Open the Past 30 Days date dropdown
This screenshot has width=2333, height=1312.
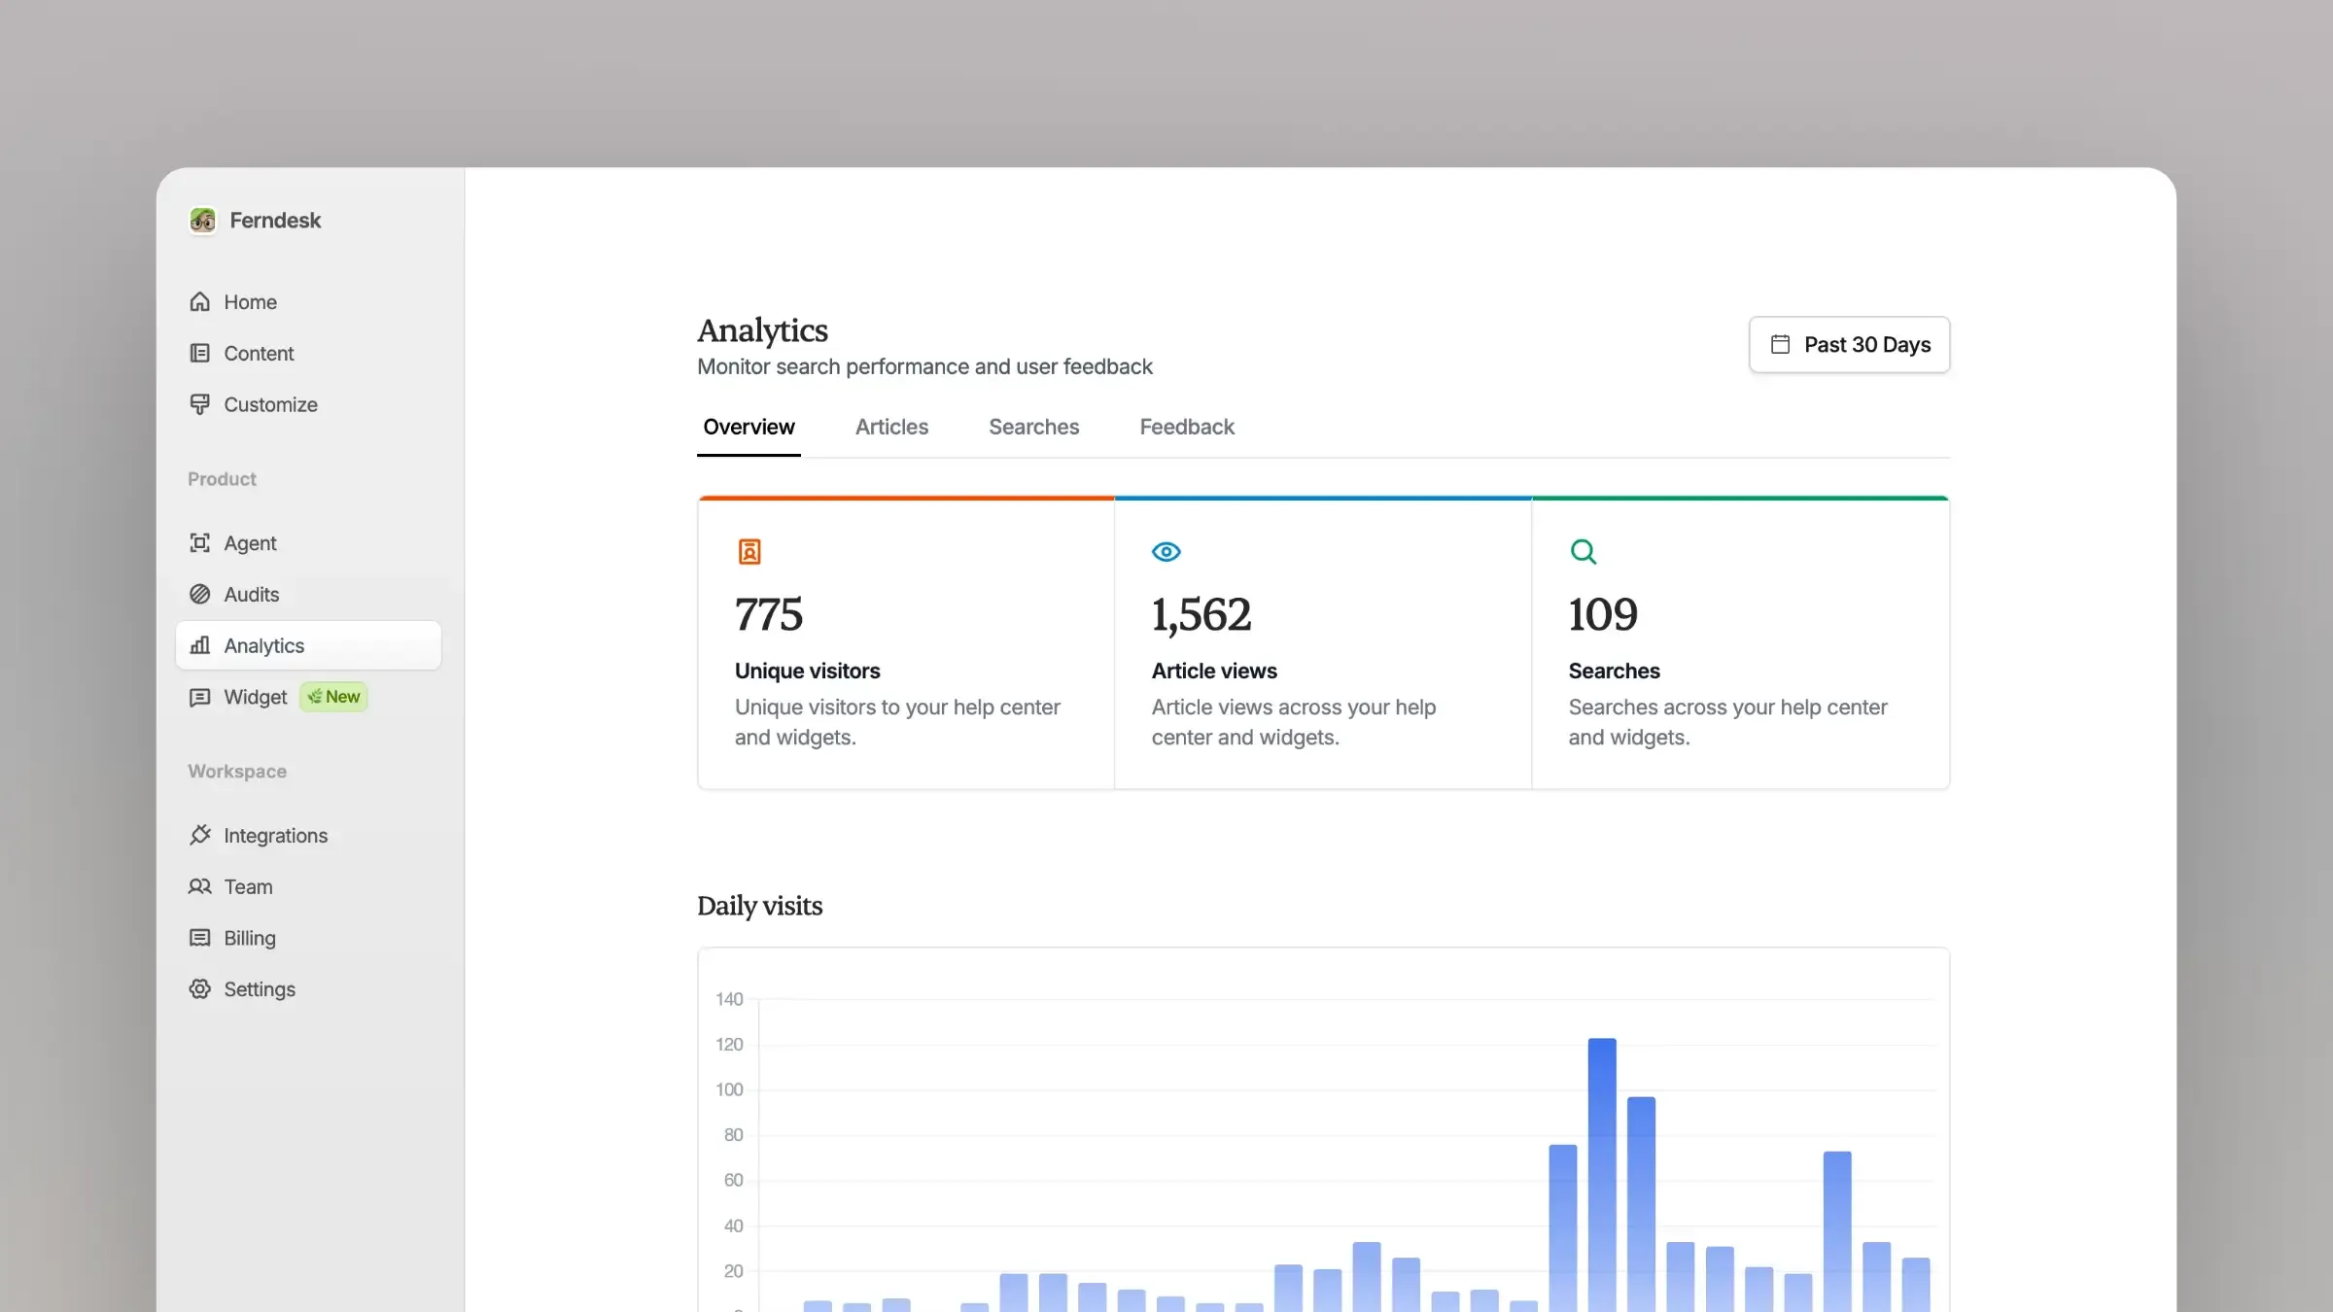click(x=1849, y=345)
